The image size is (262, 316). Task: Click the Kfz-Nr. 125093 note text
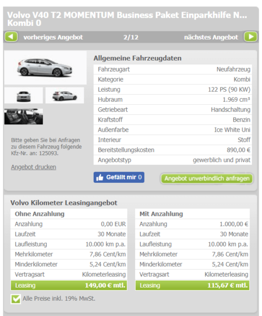click(46, 146)
